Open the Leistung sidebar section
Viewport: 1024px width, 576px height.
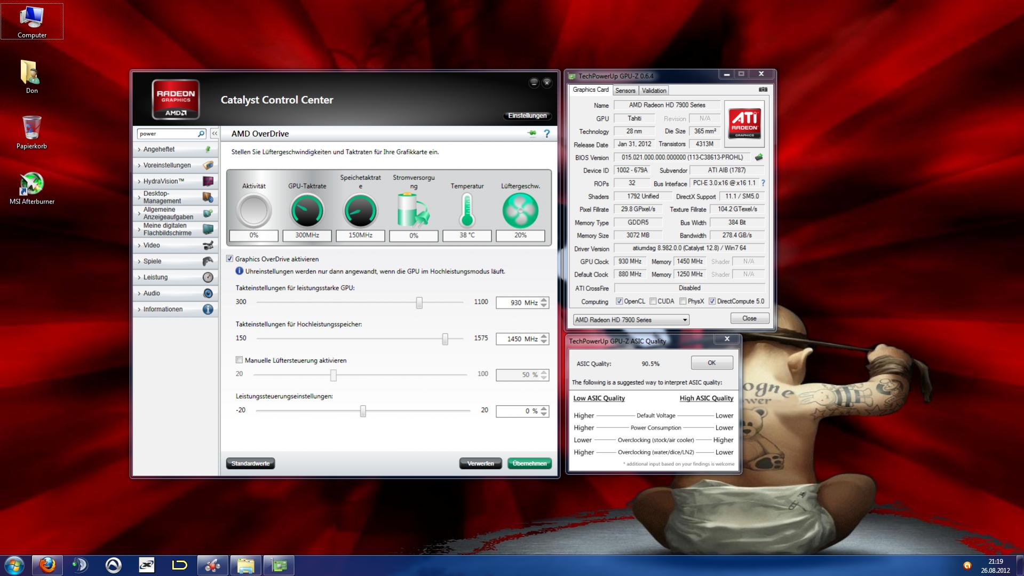pos(176,278)
